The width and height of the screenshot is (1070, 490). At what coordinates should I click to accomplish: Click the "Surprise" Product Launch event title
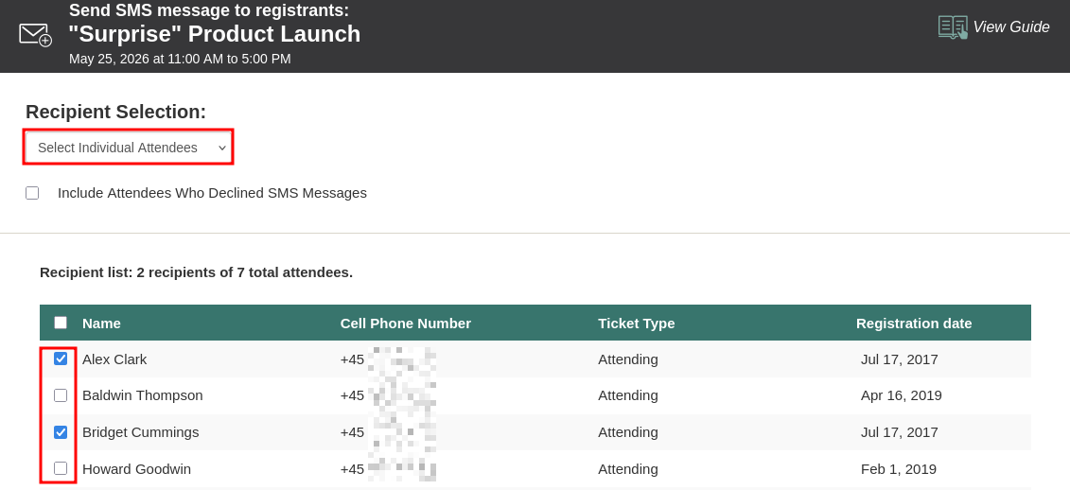pyautogui.click(x=214, y=34)
